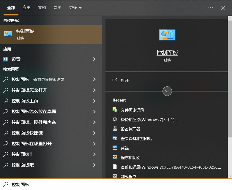Click magnifier icon next to 控制面板快捷键
This screenshot has width=232, height=190.
click(x=6, y=133)
